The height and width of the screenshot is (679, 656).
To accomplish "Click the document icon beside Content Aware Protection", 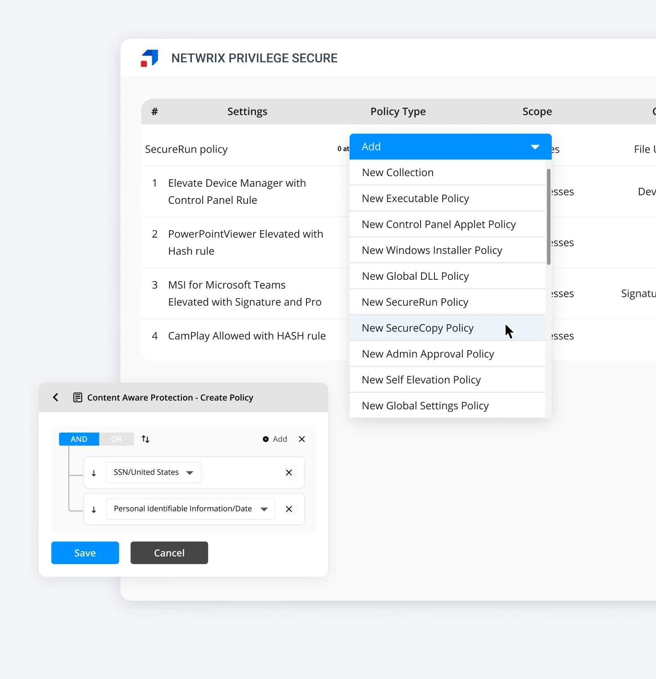I will point(78,397).
